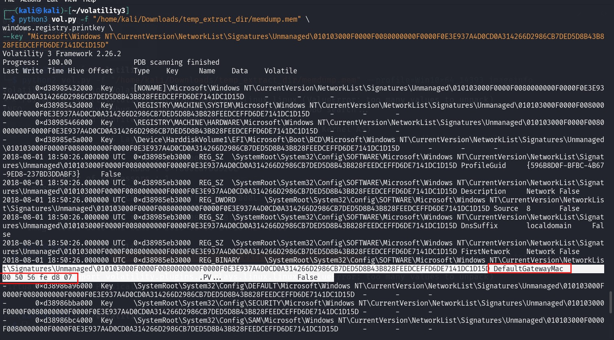
Task: Click the DefaultGatewayMac value name
Action: pos(528,269)
